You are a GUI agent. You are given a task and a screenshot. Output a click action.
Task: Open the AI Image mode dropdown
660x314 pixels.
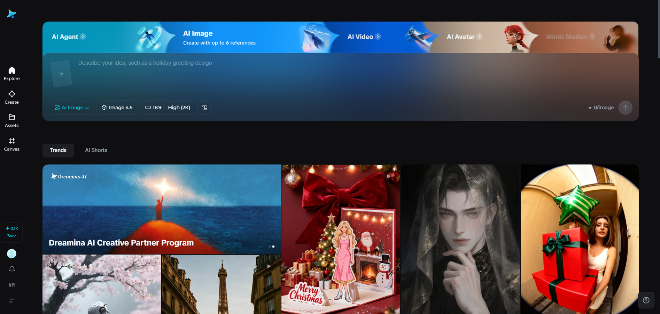point(72,107)
